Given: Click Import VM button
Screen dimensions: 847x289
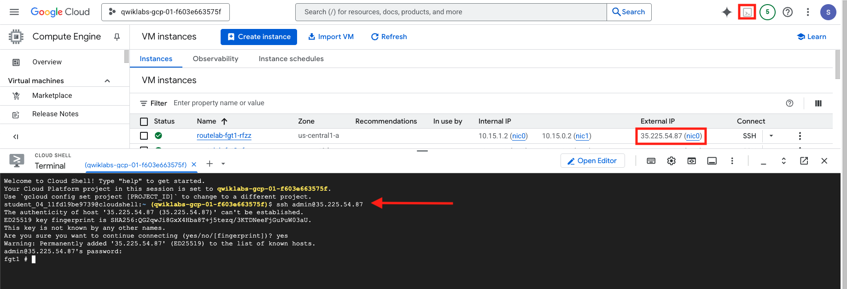Looking at the screenshot, I should 331,37.
